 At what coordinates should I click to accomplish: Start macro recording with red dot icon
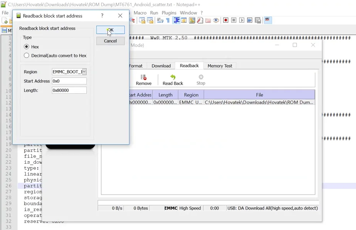point(226,20)
